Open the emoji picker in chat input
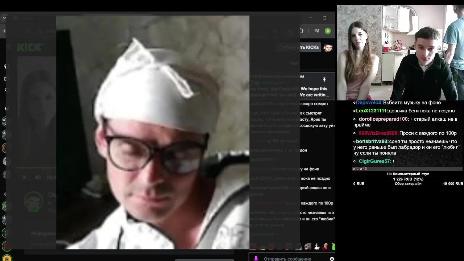The width and height of the screenshot is (464, 261). click(332, 259)
